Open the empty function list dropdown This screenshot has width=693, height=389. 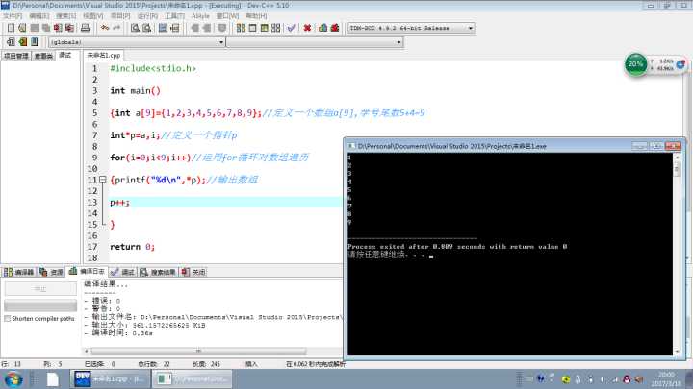click(x=315, y=42)
